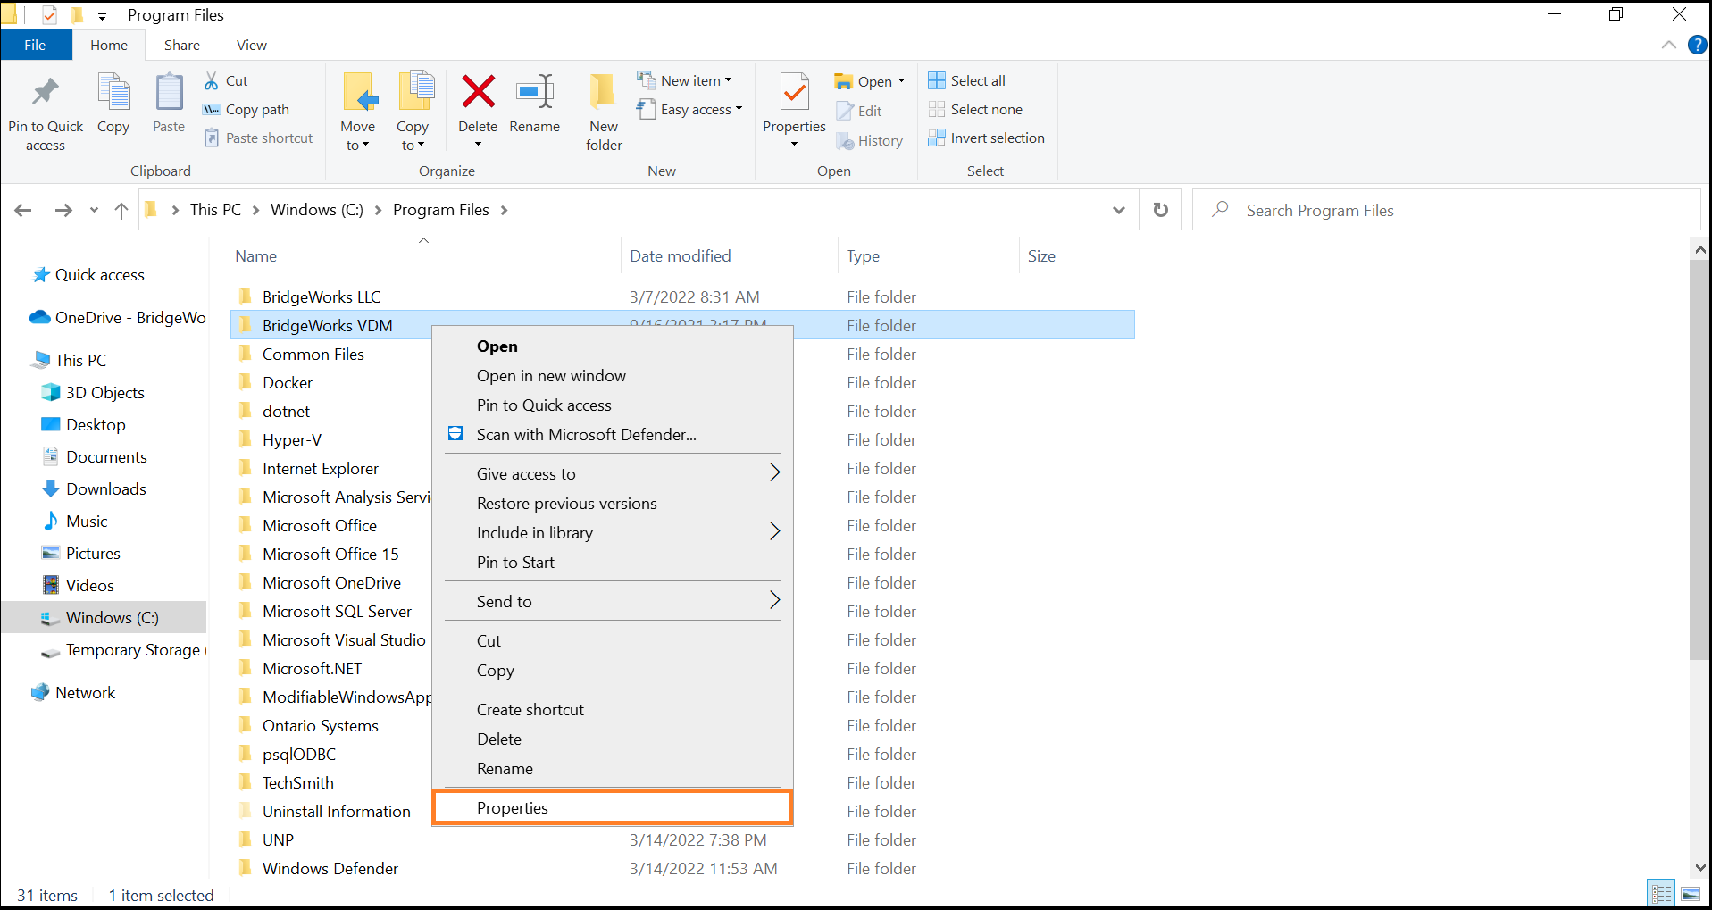Image resolution: width=1712 pixels, height=910 pixels.
Task: Click Paste shortcut in the ribbon
Action: 259,138
